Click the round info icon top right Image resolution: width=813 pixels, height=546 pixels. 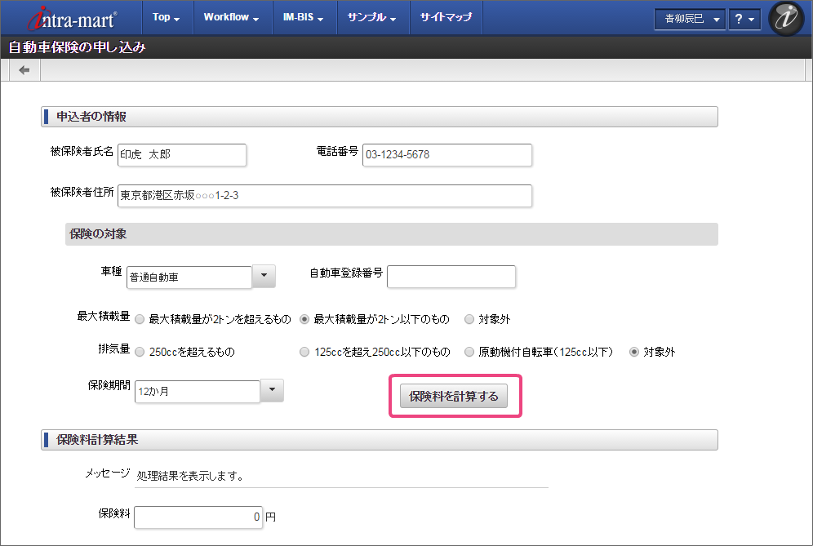(786, 19)
